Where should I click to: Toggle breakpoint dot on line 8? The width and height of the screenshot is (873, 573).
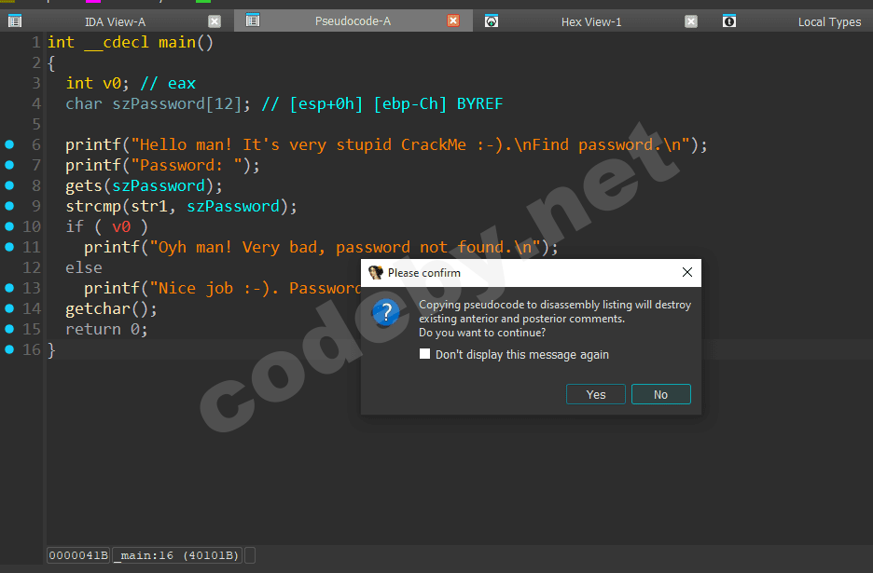point(9,185)
